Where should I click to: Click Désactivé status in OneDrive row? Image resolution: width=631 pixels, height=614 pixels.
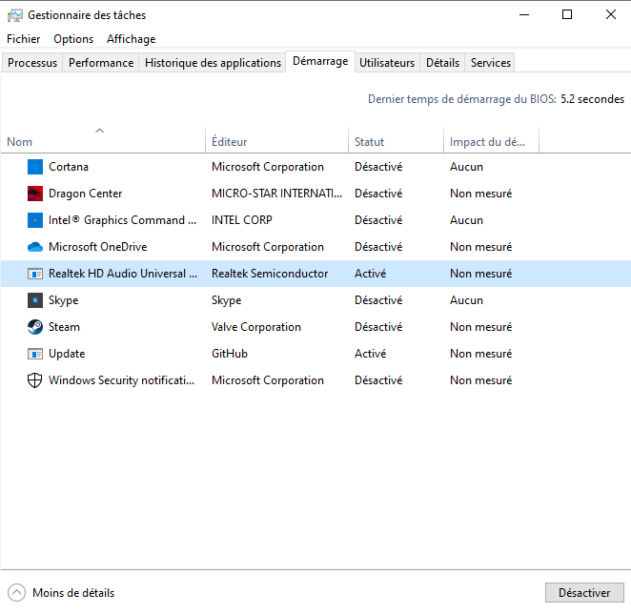(378, 247)
